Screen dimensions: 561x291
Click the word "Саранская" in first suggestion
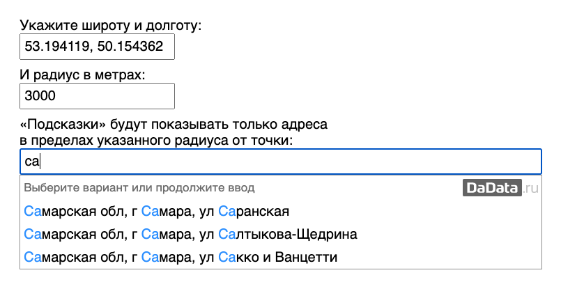coord(254,211)
